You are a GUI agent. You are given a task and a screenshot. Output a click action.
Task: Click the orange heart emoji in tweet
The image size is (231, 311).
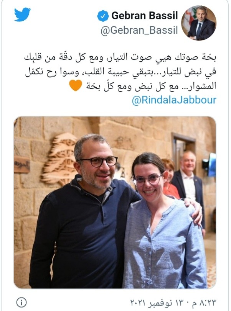click(x=76, y=85)
